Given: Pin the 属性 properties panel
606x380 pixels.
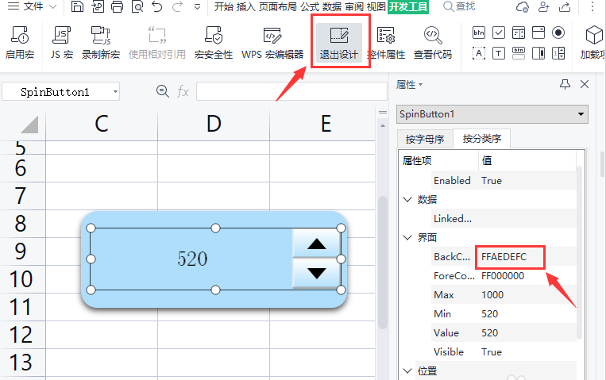Looking at the screenshot, I should tap(565, 84).
